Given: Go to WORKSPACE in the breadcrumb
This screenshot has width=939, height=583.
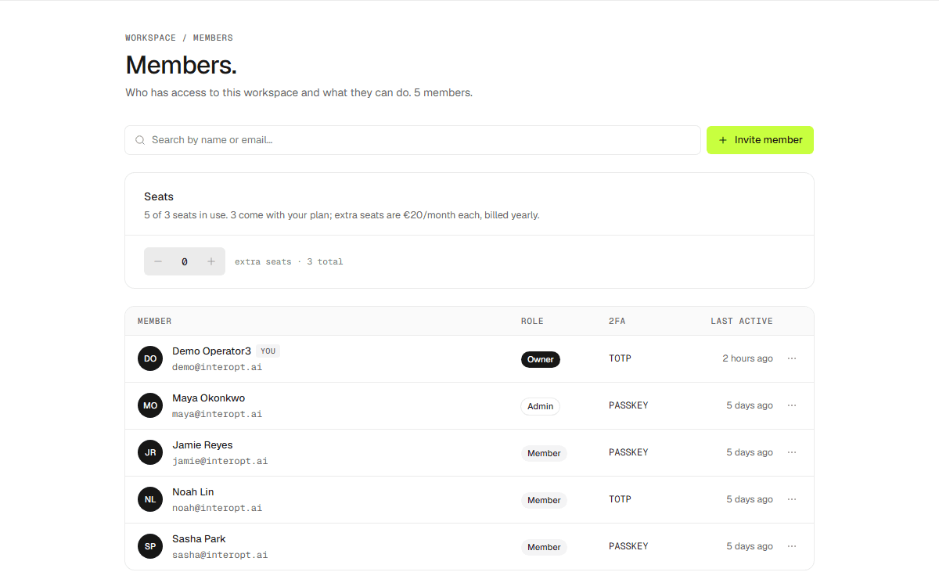Looking at the screenshot, I should click(151, 38).
